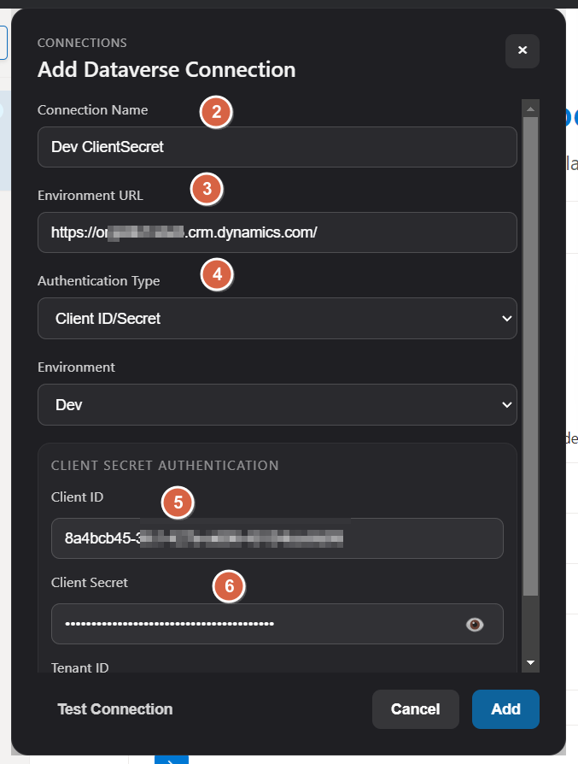Click the Client Secret input field
The image size is (578, 764).
[256, 625]
